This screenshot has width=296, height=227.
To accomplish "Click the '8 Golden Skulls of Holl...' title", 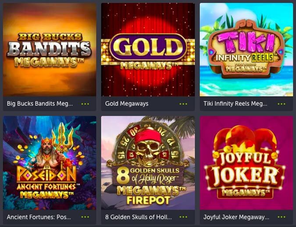I will [139, 217].
